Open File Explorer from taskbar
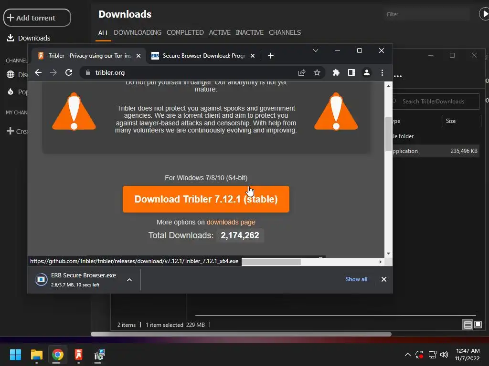Screen dimensions: 489x366 pyautogui.click(x=36, y=355)
